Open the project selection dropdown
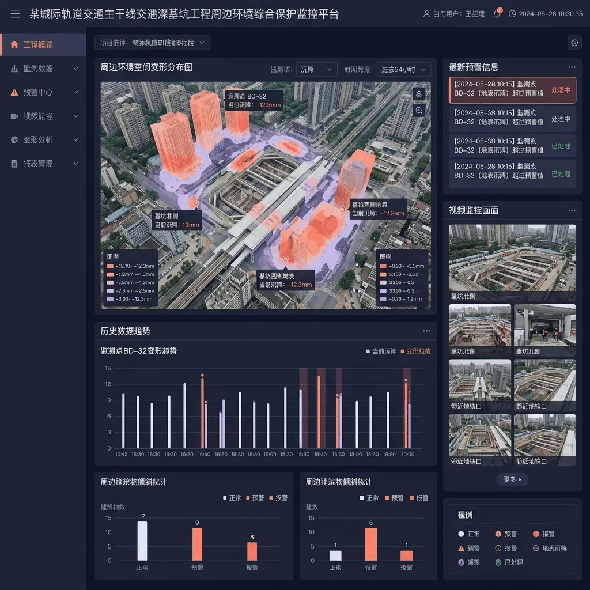 coord(152,43)
